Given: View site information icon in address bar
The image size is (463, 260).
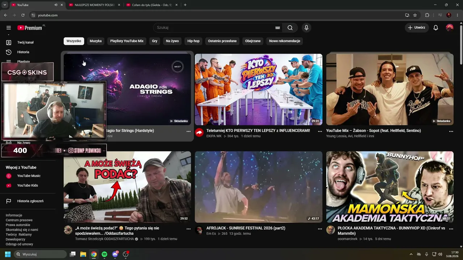Looking at the screenshot, I should pos(33,15).
